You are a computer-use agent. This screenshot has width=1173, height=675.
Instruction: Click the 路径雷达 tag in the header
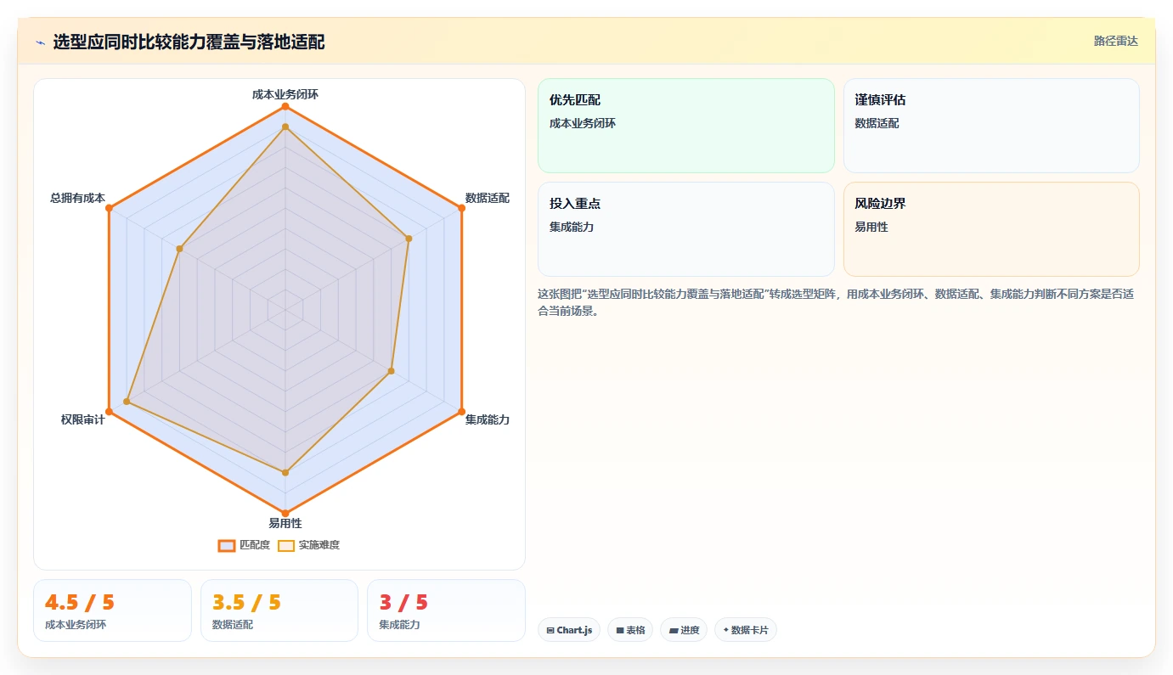(x=1115, y=41)
